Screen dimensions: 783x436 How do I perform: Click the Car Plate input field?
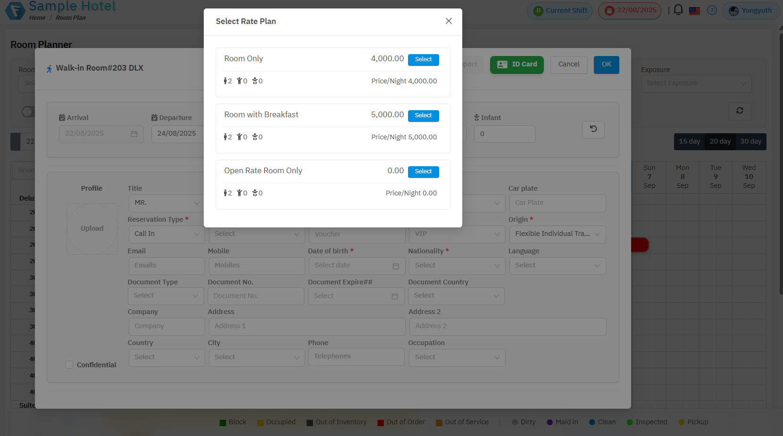[x=557, y=203]
